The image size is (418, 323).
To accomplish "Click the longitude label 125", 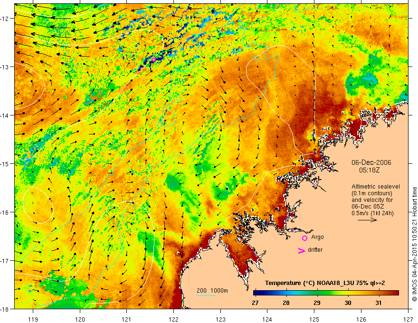I will click(314, 319).
